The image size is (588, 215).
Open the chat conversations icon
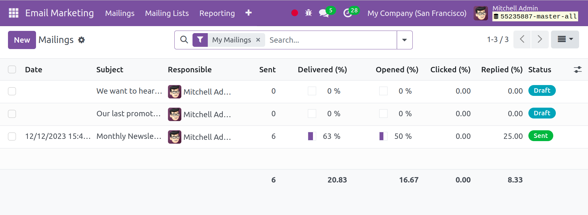pyautogui.click(x=324, y=13)
